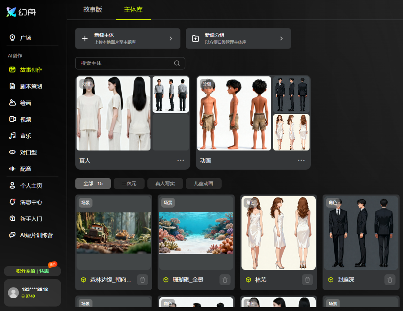The height and width of the screenshot is (311, 403).
Task: Go to 视频 creation tool
Action: click(25, 119)
